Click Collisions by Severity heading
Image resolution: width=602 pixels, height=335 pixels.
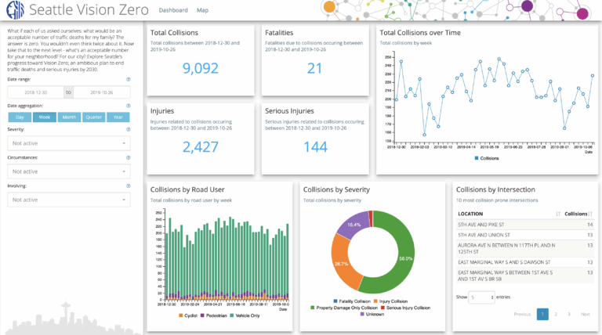tap(336, 189)
